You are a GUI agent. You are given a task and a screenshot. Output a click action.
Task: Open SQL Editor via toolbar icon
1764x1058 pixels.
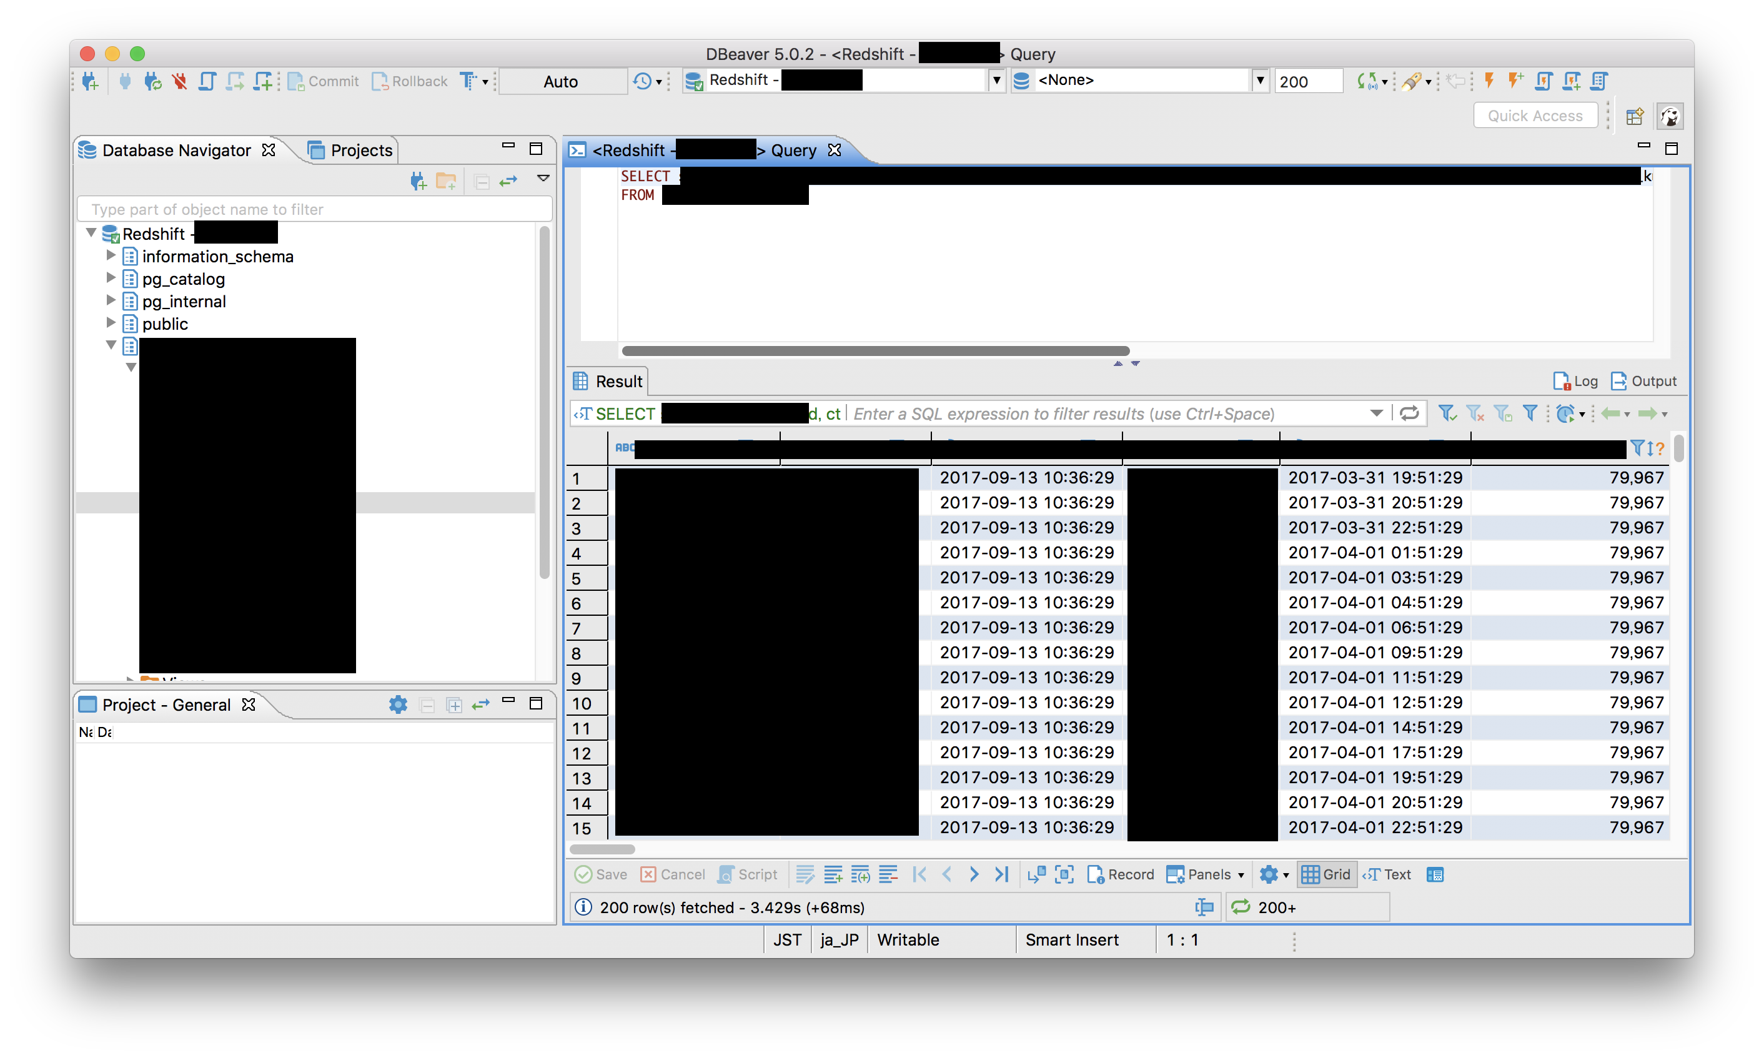tap(207, 81)
